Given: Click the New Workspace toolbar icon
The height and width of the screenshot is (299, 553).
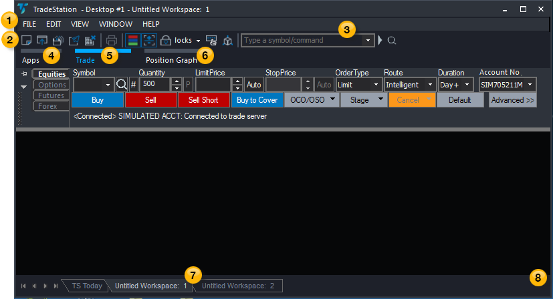Looking at the screenshot, I should (x=27, y=40).
